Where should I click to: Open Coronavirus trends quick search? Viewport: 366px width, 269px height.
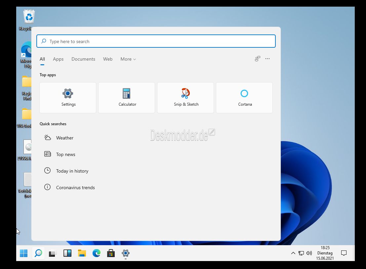click(x=69, y=188)
